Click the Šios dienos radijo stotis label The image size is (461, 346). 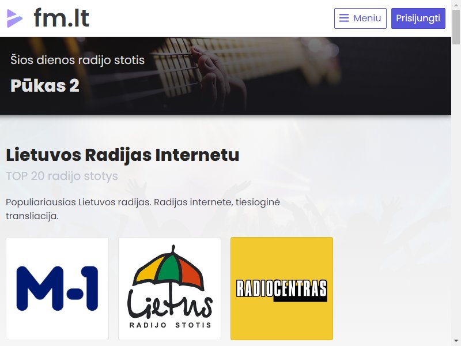click(78, 60)
